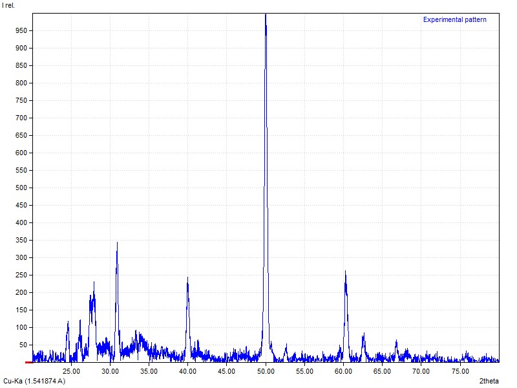Image resolution: width=517 pixels, height=388 pixels.
Task: Click the Cu-Ka (1.541874 A) wavelength label
Action: 34,381
